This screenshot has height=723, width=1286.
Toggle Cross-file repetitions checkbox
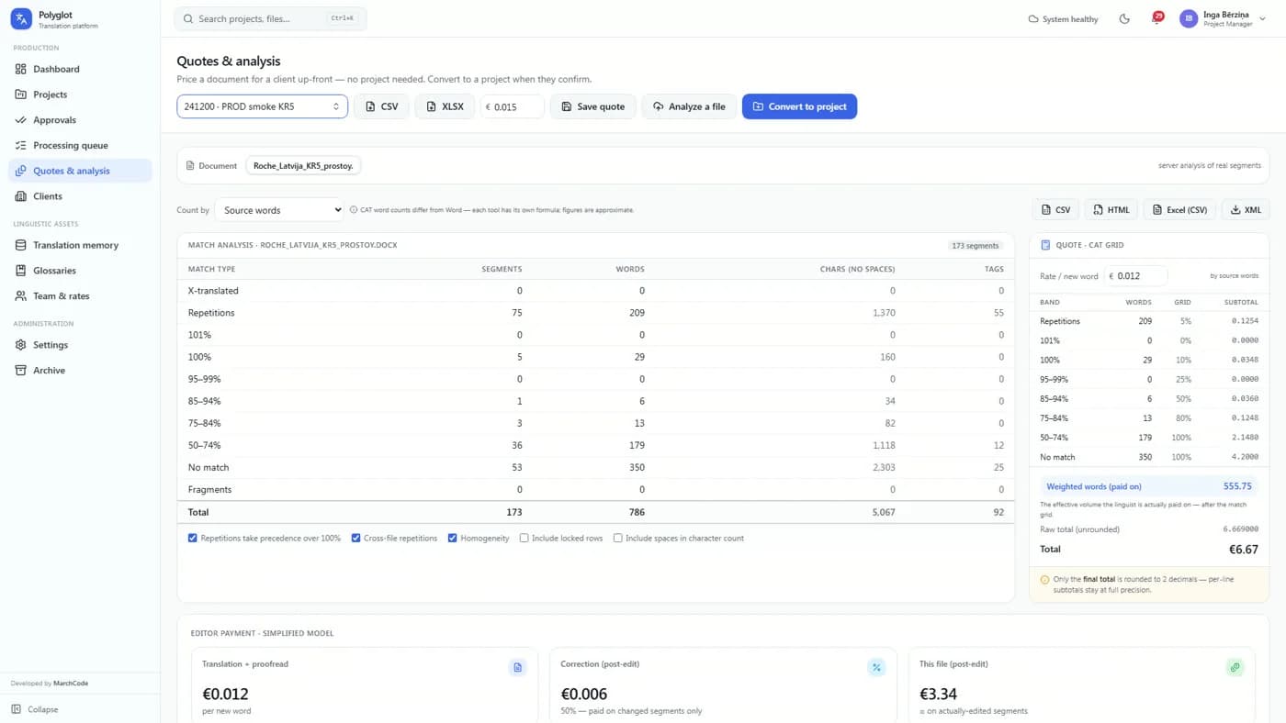pyautogui.click(x=355, y=539)
